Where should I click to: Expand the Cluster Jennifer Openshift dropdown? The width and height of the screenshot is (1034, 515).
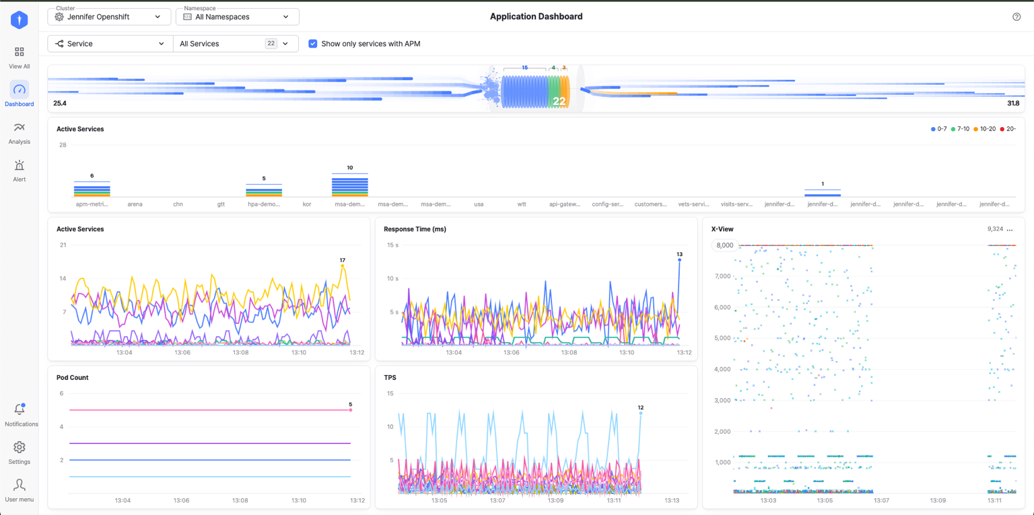109,17
